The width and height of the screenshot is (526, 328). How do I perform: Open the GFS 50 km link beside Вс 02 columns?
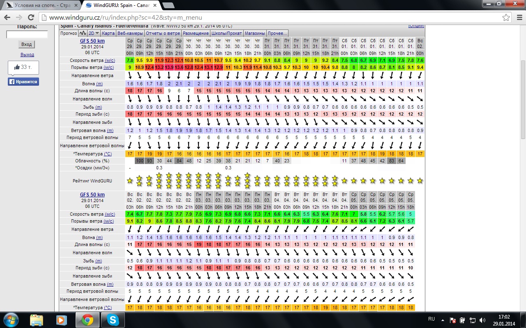click(x=92, y=195)
